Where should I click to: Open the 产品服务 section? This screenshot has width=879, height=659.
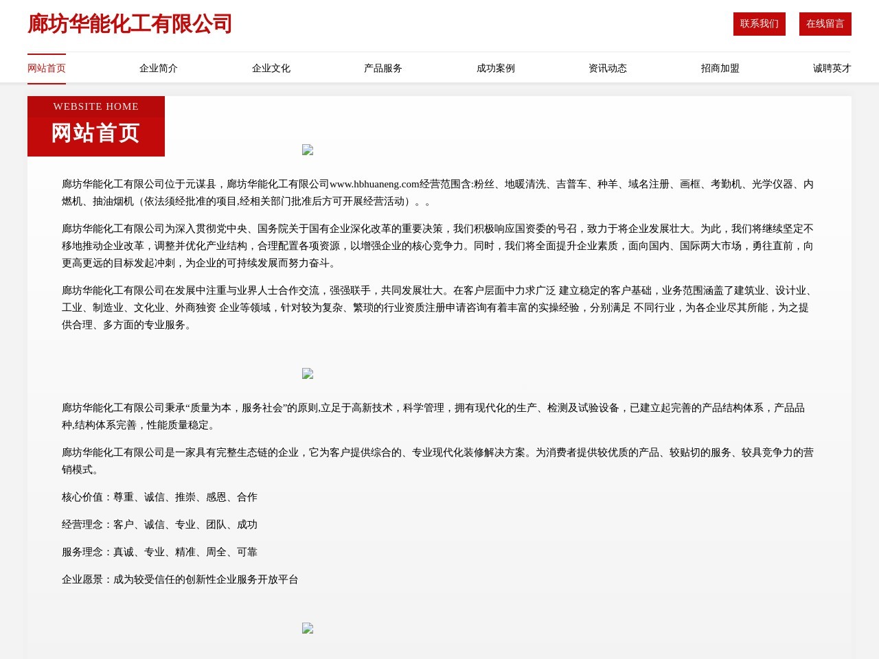(383, 68)
